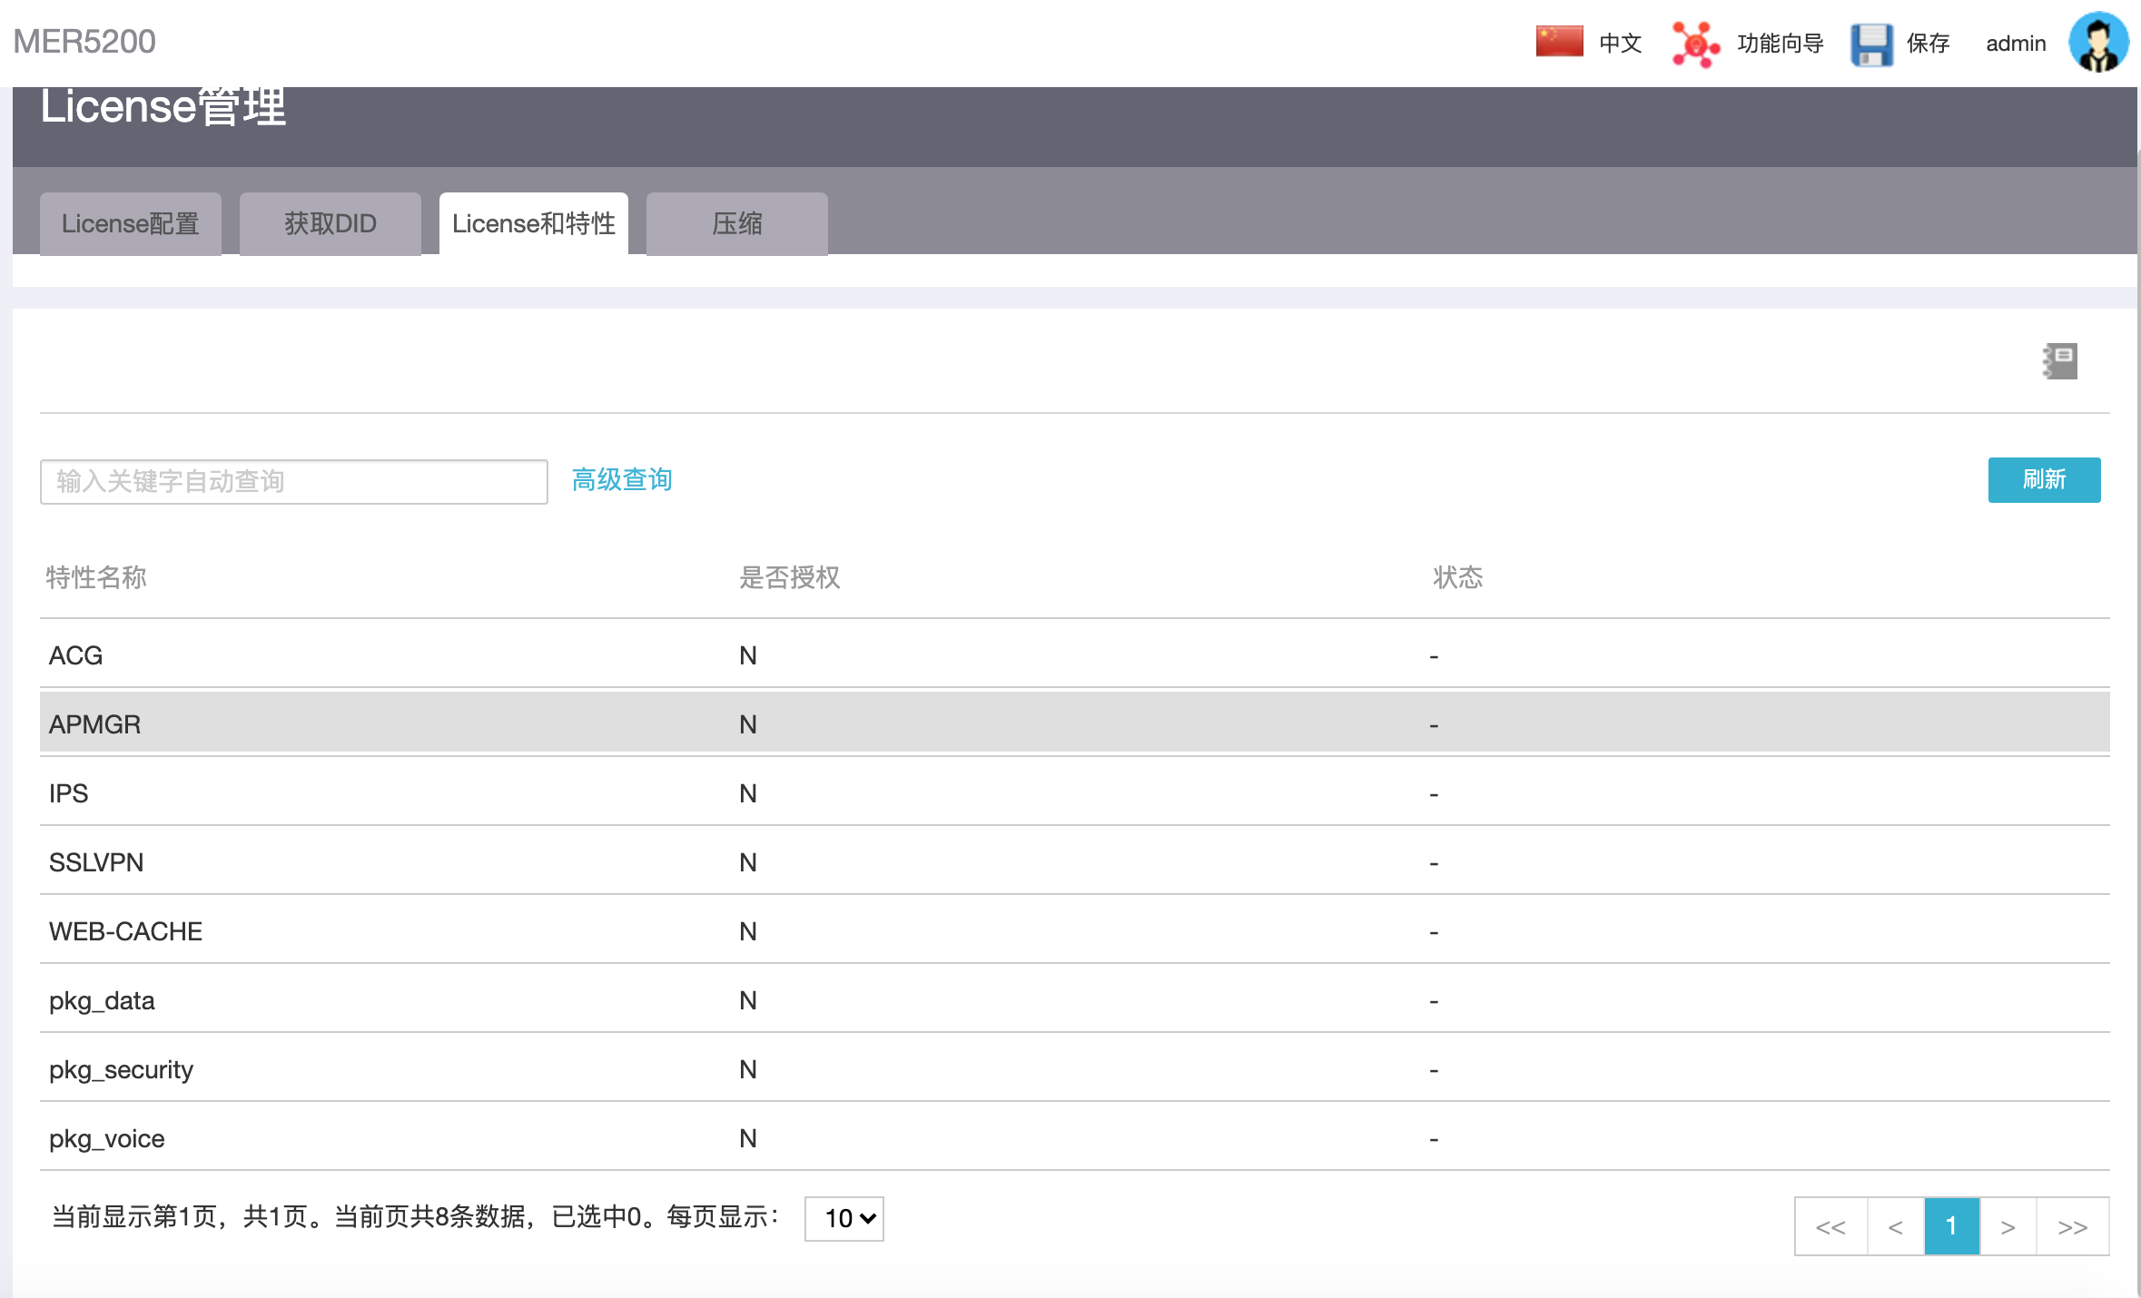Sort by the 特性名称 column header
The image size is (2141, 1298).
(x=96, y=577)
